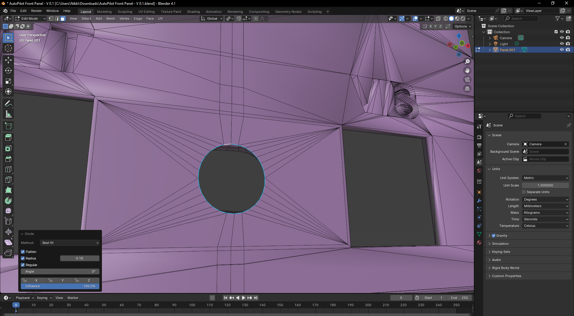Switch orthographic/perspective grid icon
This screenshot has width=574, height=316.
tap(467, 88)
